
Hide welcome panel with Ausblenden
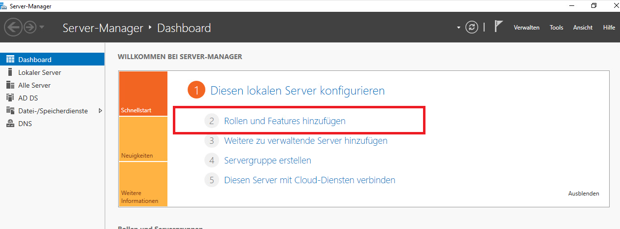[584, 194]
